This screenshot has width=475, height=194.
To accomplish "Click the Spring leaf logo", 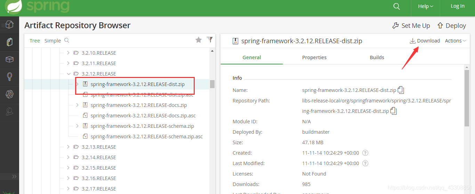I will pos(14,6).
